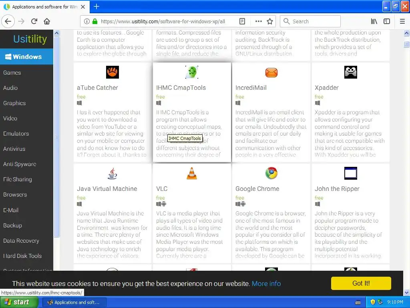
Task: Reload the page with refresh icon
Action: [x=34, y=21]
